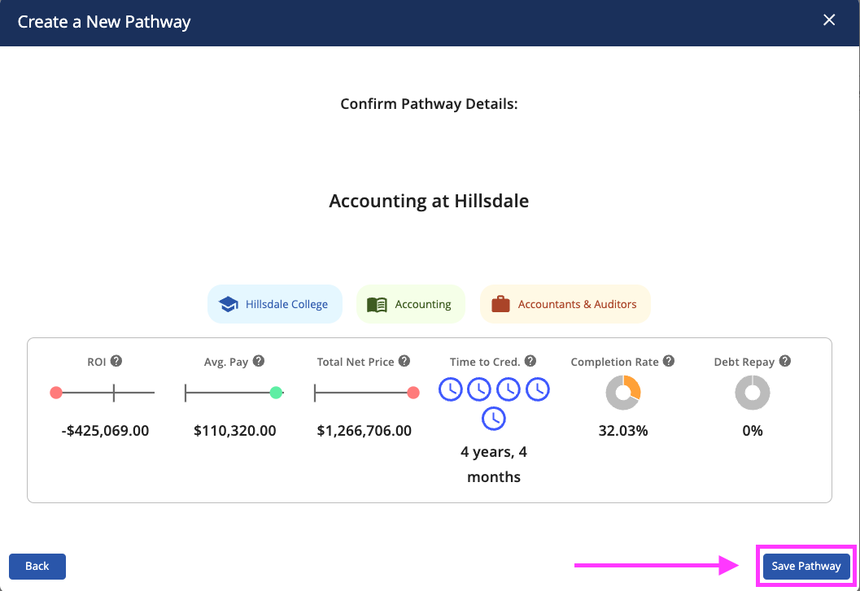Click the ROI value -$425,069.00
This screenshot has width=860, height=591.
click(105, 431)
